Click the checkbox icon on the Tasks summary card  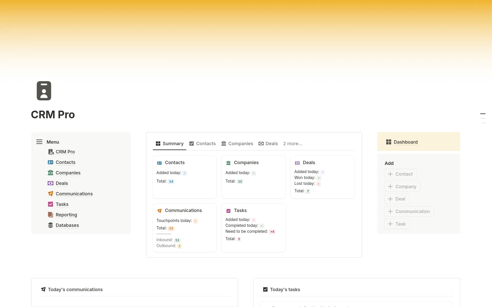(228, 210)
